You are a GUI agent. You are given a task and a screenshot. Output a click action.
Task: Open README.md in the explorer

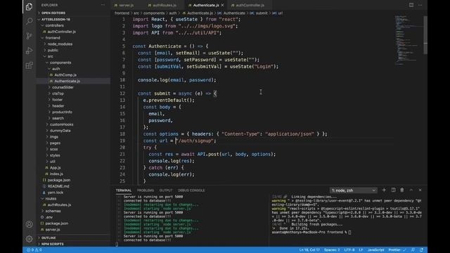click(58, 186)
